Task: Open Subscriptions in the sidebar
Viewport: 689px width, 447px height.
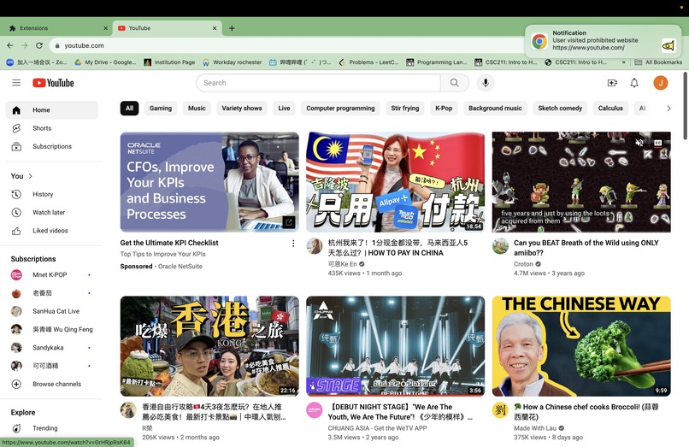Action: pos(52,146)
